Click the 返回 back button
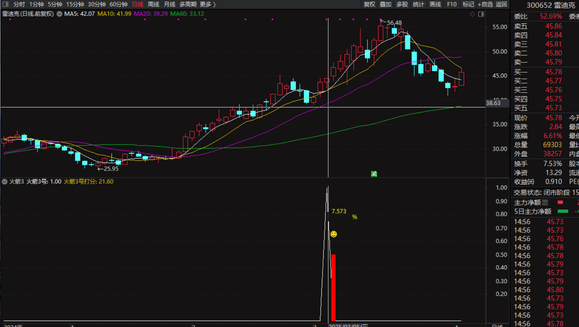 coord(501,4)
